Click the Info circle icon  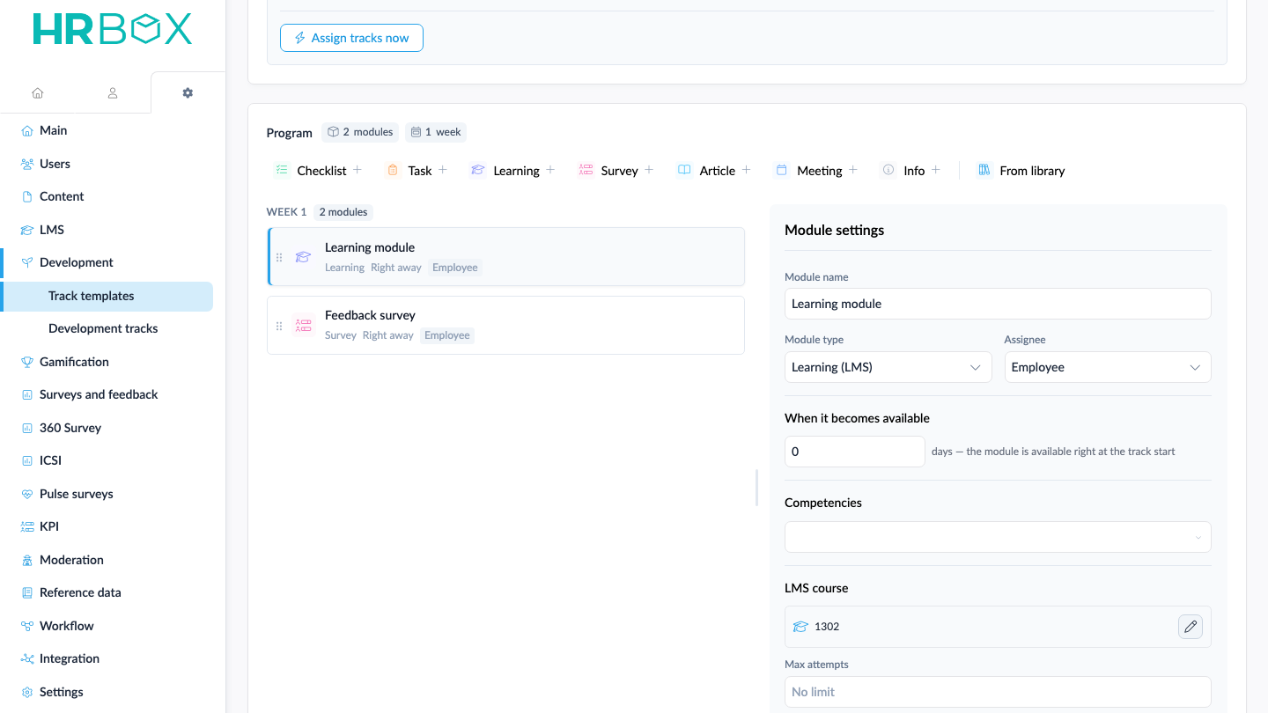coord(888,170)
